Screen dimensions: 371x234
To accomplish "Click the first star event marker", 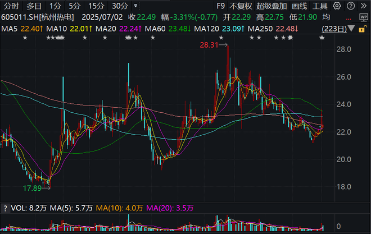I will click(x=24, y=38).
